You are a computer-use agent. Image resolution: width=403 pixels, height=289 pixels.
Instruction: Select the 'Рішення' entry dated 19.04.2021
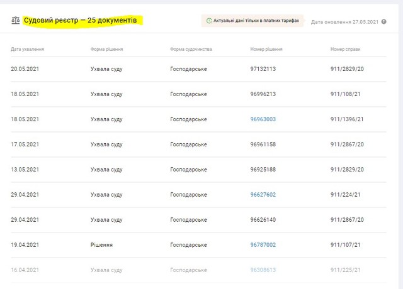coord(101,244)
